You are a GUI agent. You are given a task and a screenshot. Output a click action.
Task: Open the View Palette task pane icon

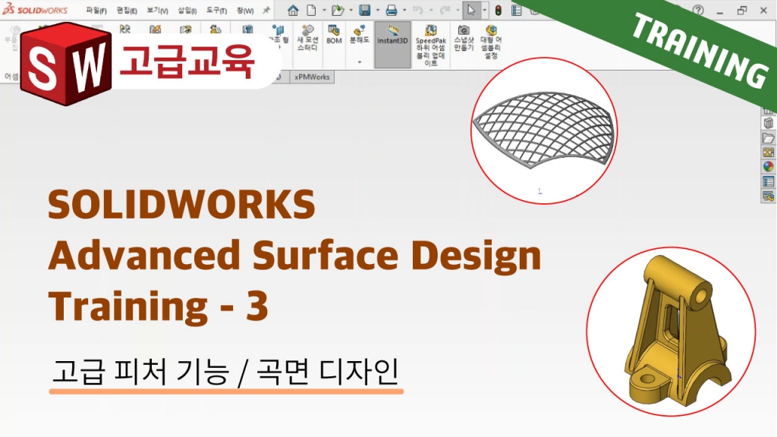click(768, 152)
